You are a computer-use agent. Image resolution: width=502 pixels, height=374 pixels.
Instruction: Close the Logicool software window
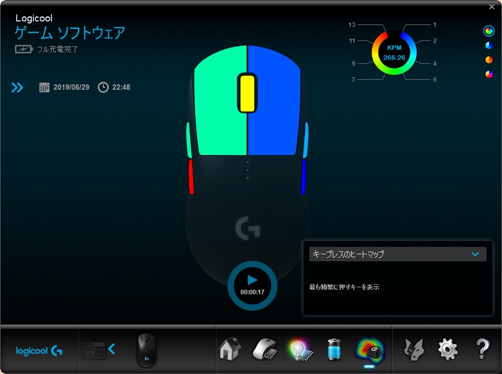[x=492, y=7]
